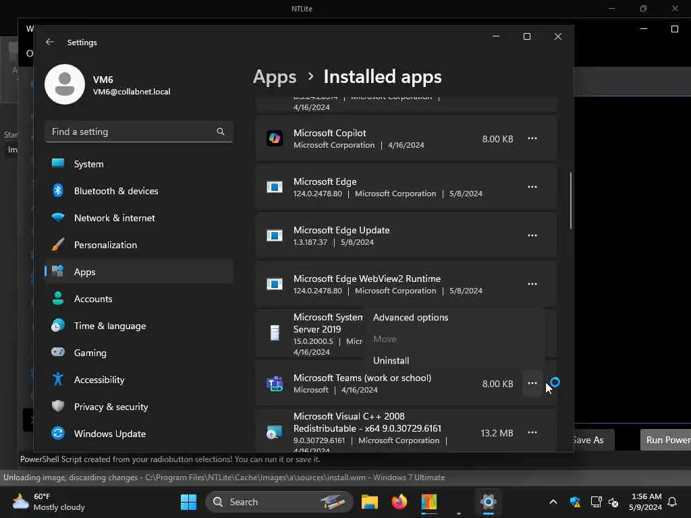
Task: Open Network & internet category
Action: pyautogui.click(x=139, y=218)
